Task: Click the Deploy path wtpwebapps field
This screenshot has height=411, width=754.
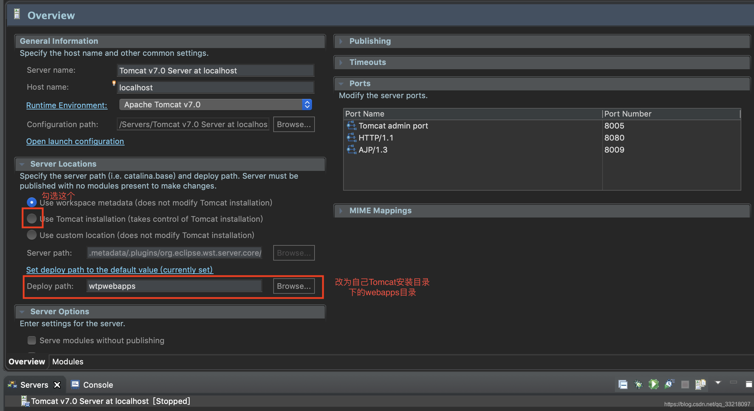Action: point(174,286)
